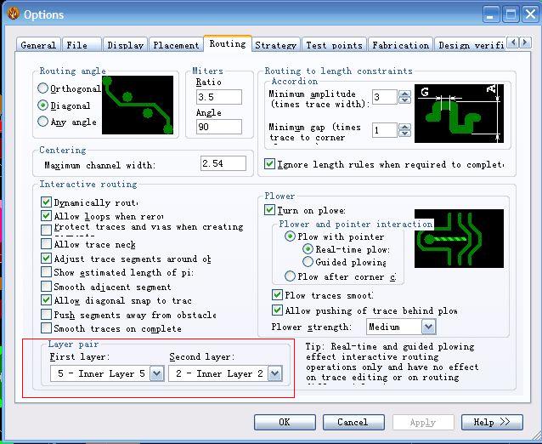
Task: Enable Show estimated length checkbox
Action: 46,272
